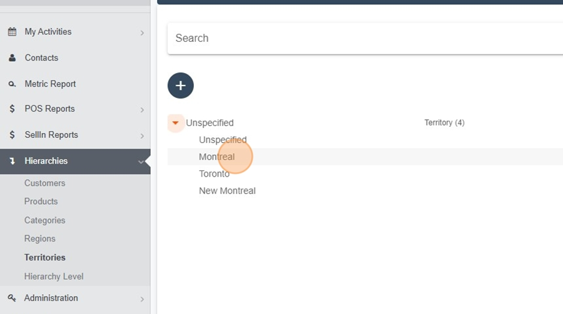Click the calendar icon beside My Activities
The height and width of the screenshot is (314, 563).
[13, 32]
